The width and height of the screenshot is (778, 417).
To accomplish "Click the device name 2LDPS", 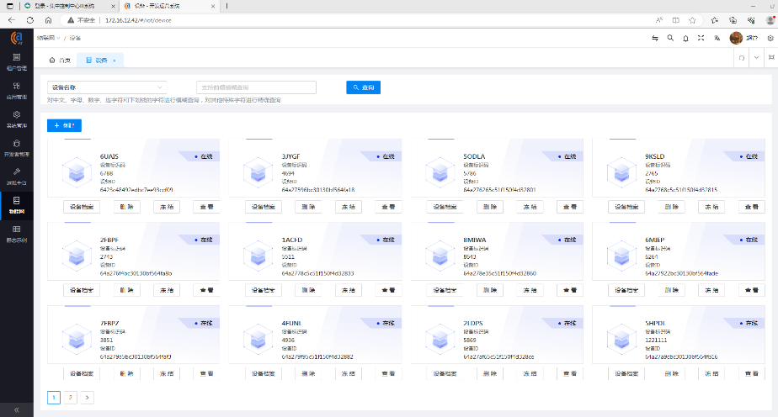I will click(473, 324).
